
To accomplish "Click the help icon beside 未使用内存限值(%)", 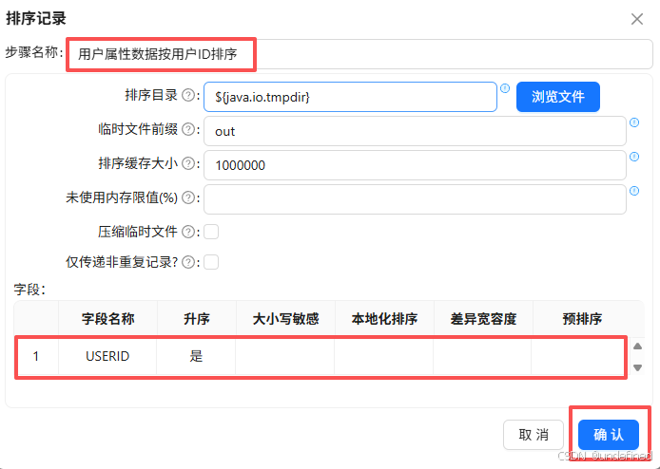I will [x=188, y=197].
